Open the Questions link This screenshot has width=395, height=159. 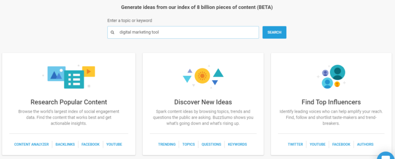point(211,144)
